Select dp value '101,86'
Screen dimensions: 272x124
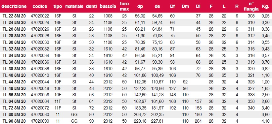[x=140, y=76]
